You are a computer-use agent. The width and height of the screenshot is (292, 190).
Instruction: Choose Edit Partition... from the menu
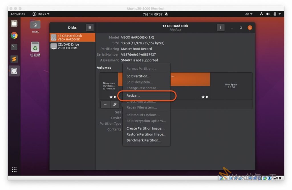tap(138, 76)
